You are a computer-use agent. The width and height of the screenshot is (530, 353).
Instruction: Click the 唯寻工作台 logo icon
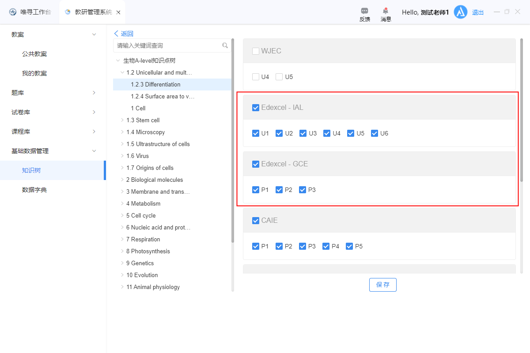(x=13, y=12)
